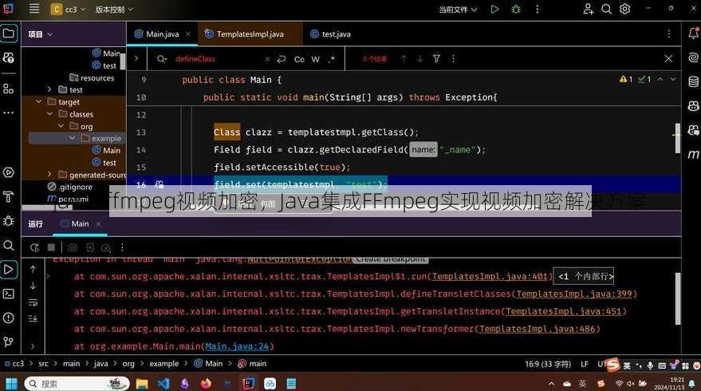Click the Run console vertical scrollbar
Viewport: 701px width, 391px height.
click(x=678, y=299)
